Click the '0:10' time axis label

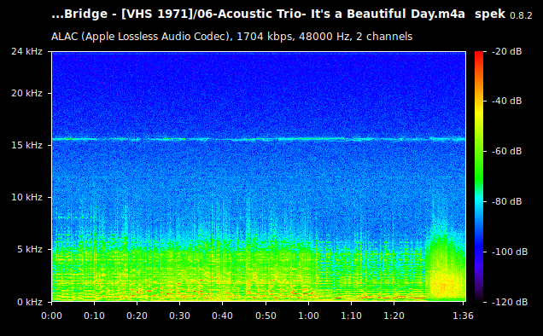[x=94, y=316]
